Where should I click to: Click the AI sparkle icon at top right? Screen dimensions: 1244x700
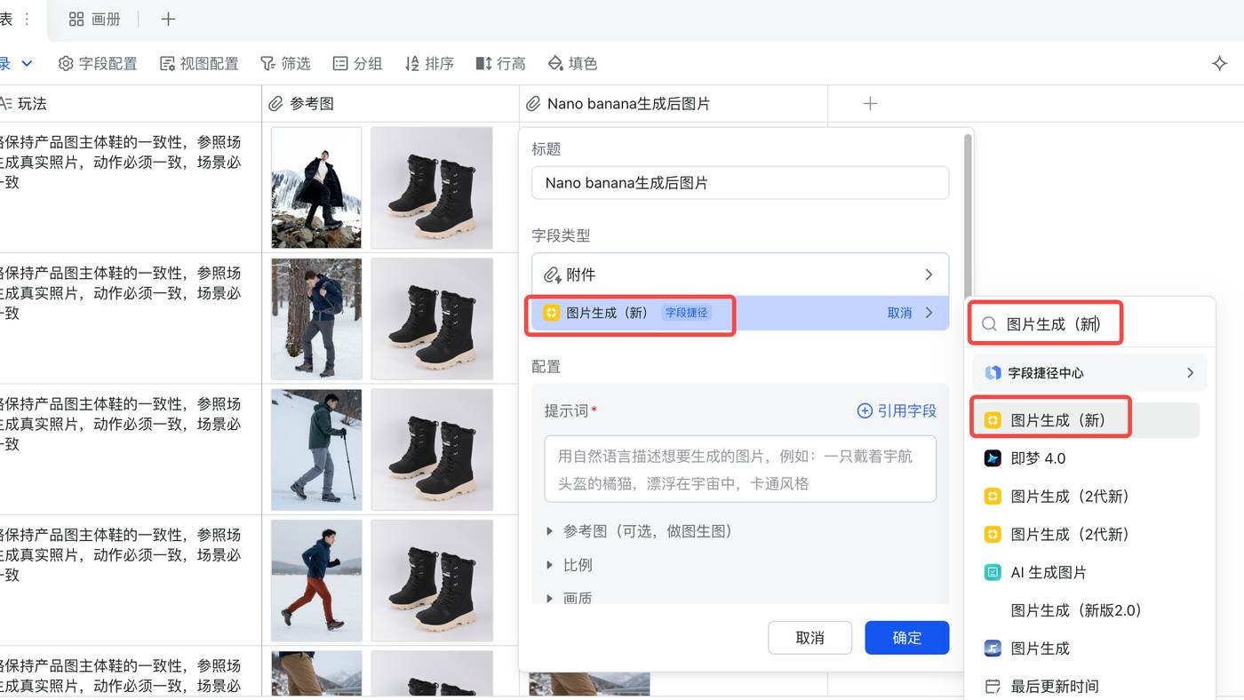point(1220,63)
